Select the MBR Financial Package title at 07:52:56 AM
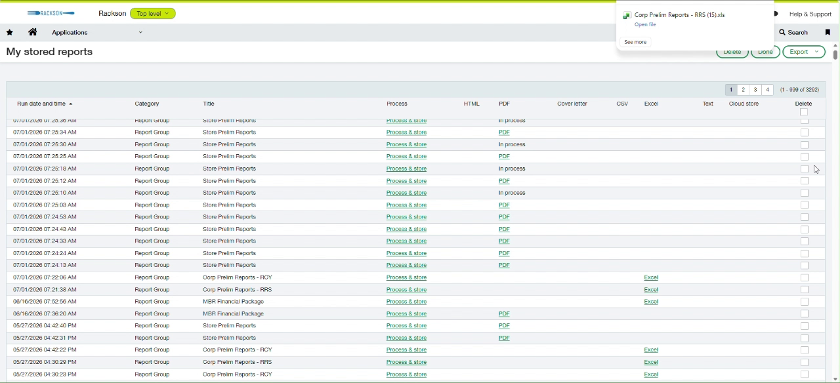This screenshot has width=840, height=383. coord(233,302)
